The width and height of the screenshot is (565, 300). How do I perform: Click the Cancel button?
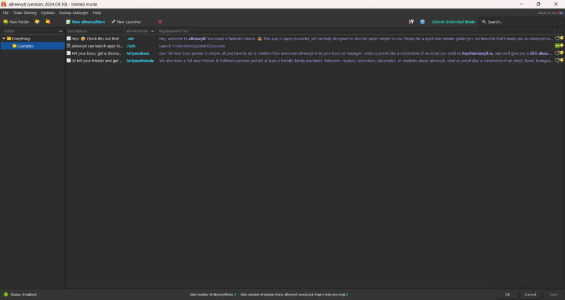click(x=530, y=294)
